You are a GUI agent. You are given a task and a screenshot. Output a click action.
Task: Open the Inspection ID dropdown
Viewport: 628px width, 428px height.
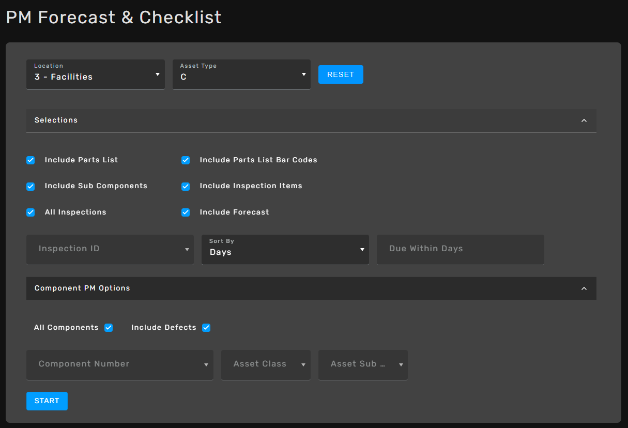pos(110,249)
